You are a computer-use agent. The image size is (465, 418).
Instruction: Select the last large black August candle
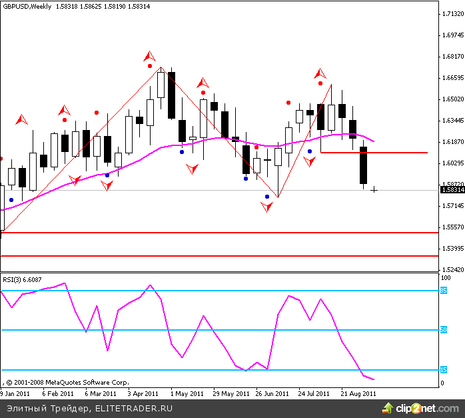pyautogui.click(x=363, y=165)
